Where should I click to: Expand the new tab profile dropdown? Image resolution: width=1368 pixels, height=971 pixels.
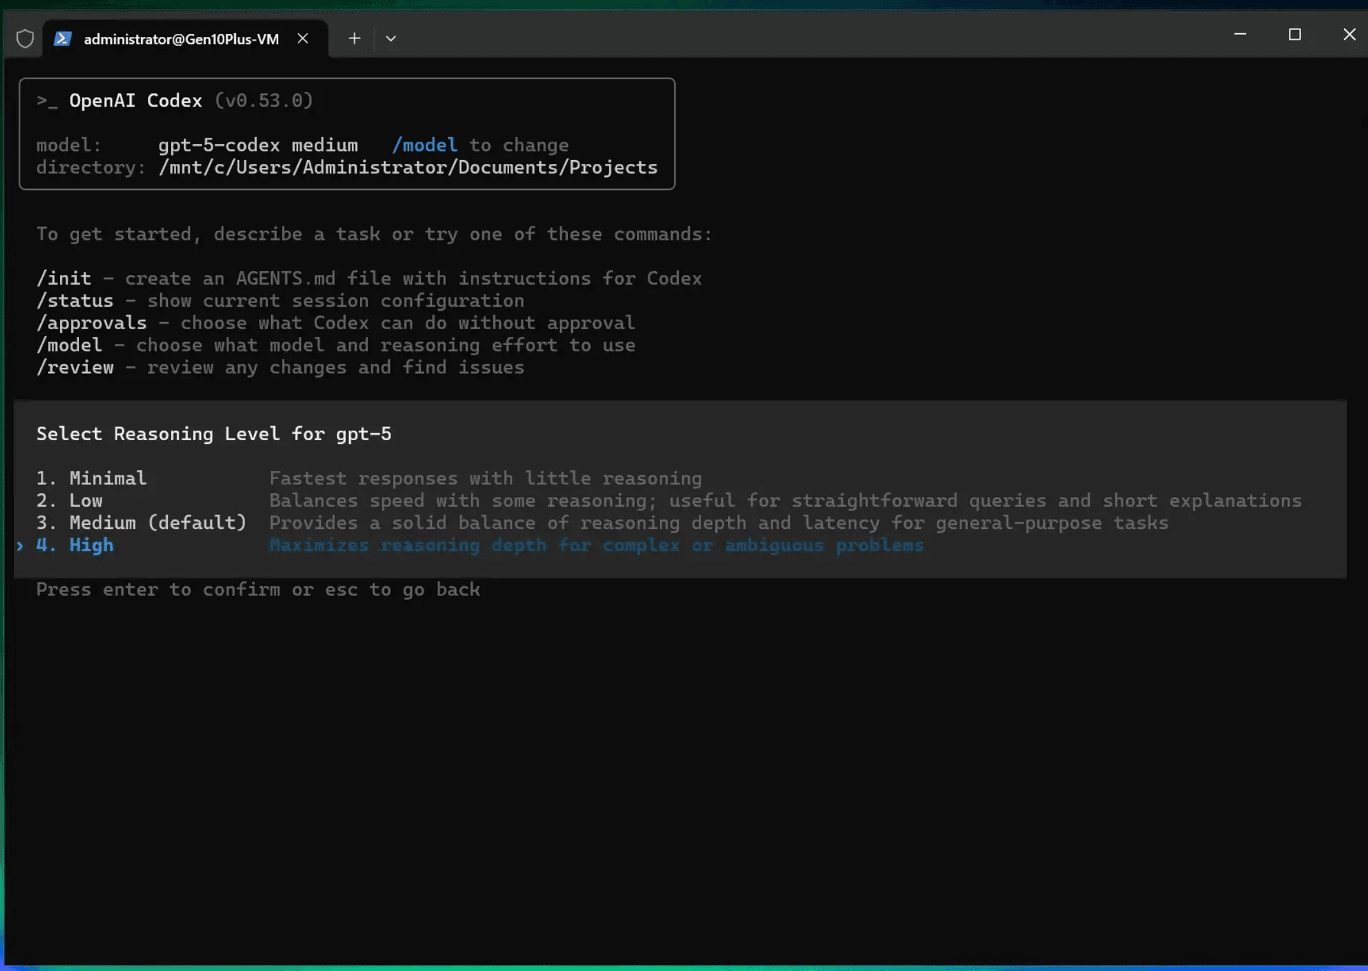coord(390,39)
